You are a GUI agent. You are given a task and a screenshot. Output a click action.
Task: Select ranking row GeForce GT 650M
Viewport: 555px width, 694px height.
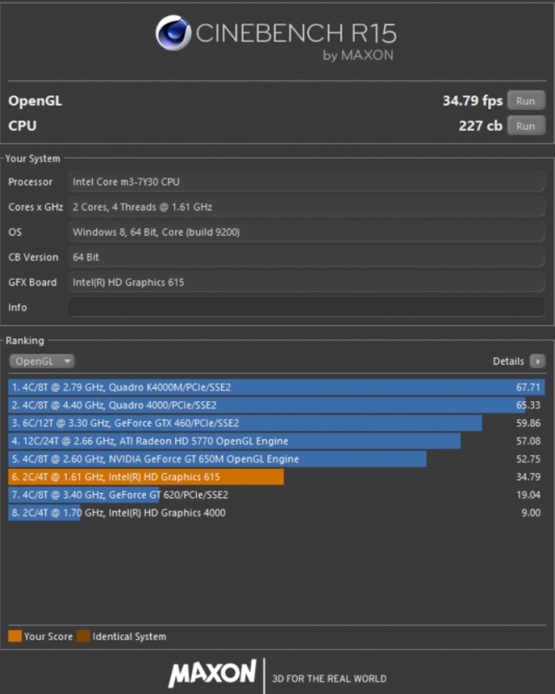pos(277,459)
